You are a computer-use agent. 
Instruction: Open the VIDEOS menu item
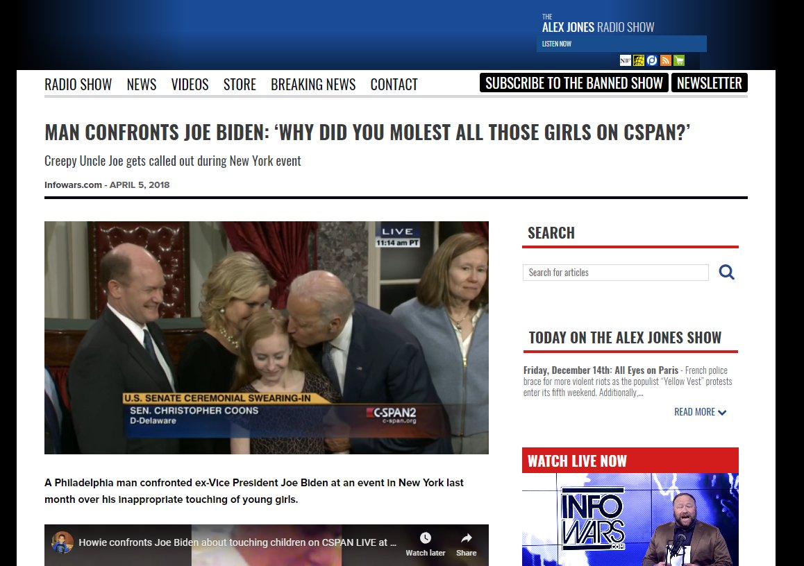pyautogui.click(x=190, y=85)
